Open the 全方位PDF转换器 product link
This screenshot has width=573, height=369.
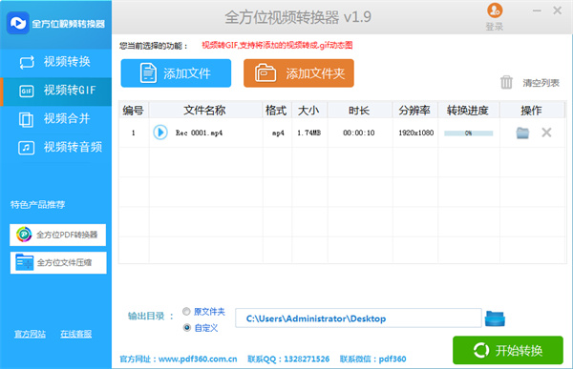click(57, 235)
